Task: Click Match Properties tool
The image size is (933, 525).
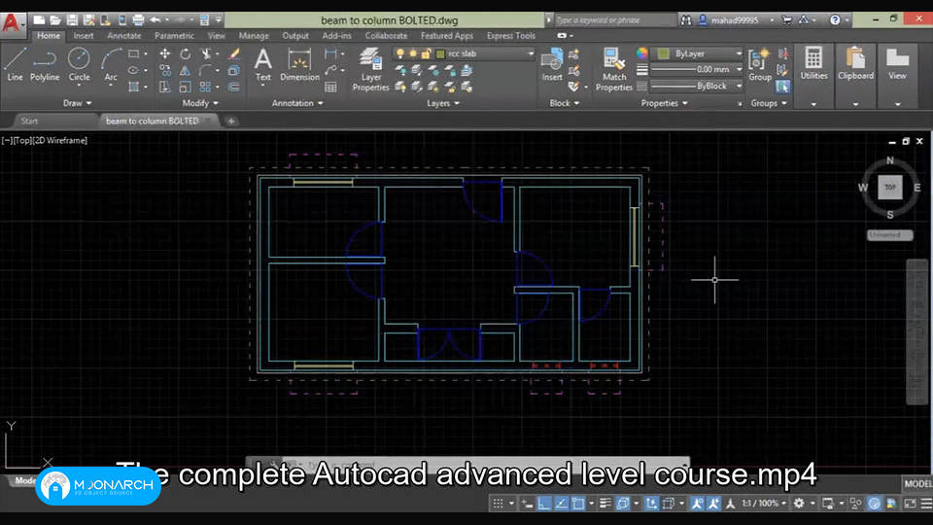Action: click(613, 70)
